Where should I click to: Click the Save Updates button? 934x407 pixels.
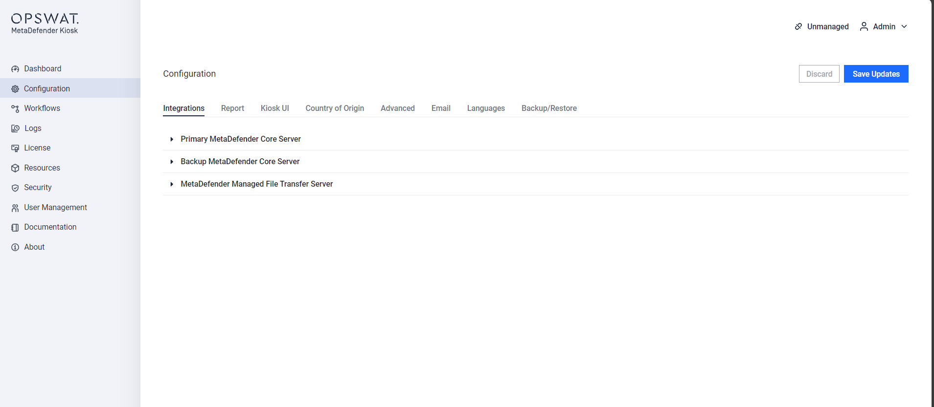pyautogui.click(x=876, y=74)
